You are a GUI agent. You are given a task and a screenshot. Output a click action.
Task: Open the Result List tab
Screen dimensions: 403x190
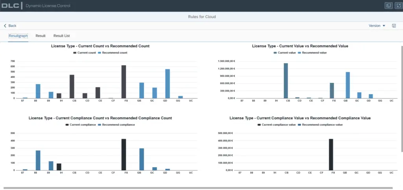click(x=62, y=36)
